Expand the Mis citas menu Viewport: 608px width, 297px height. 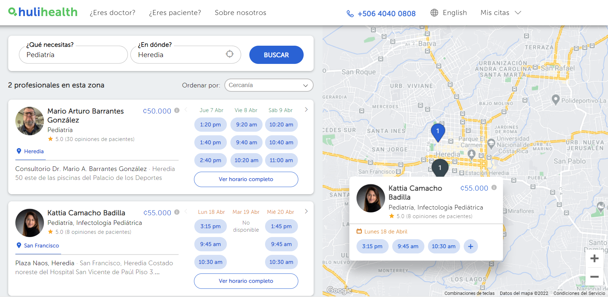click(501, 12)
